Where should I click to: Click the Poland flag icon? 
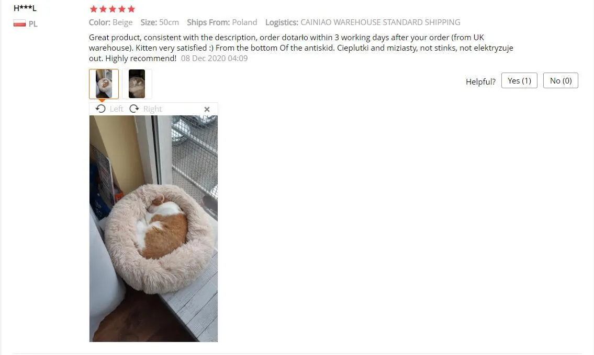pos(20,23)
